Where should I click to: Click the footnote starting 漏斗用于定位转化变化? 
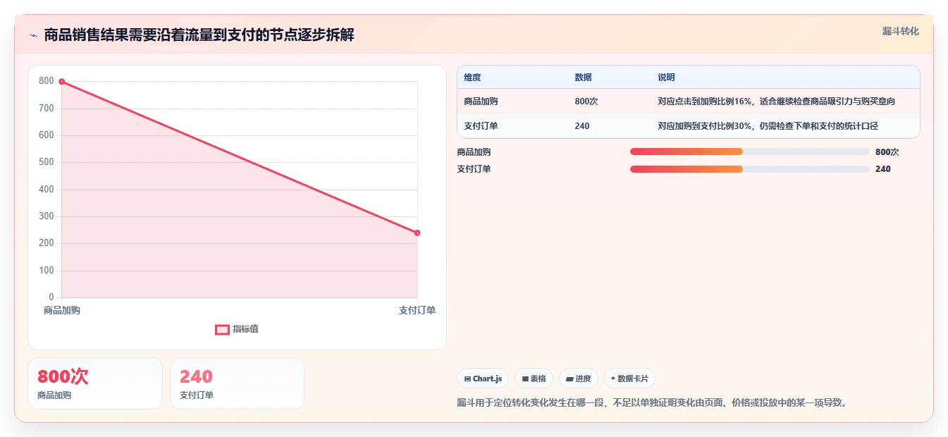653,403
